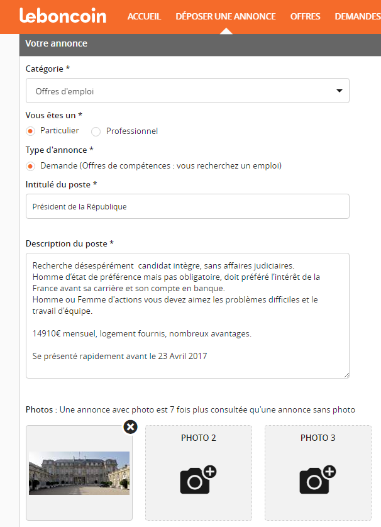
Task: Select the Demande announcement type radio
Action: point(30,166)
